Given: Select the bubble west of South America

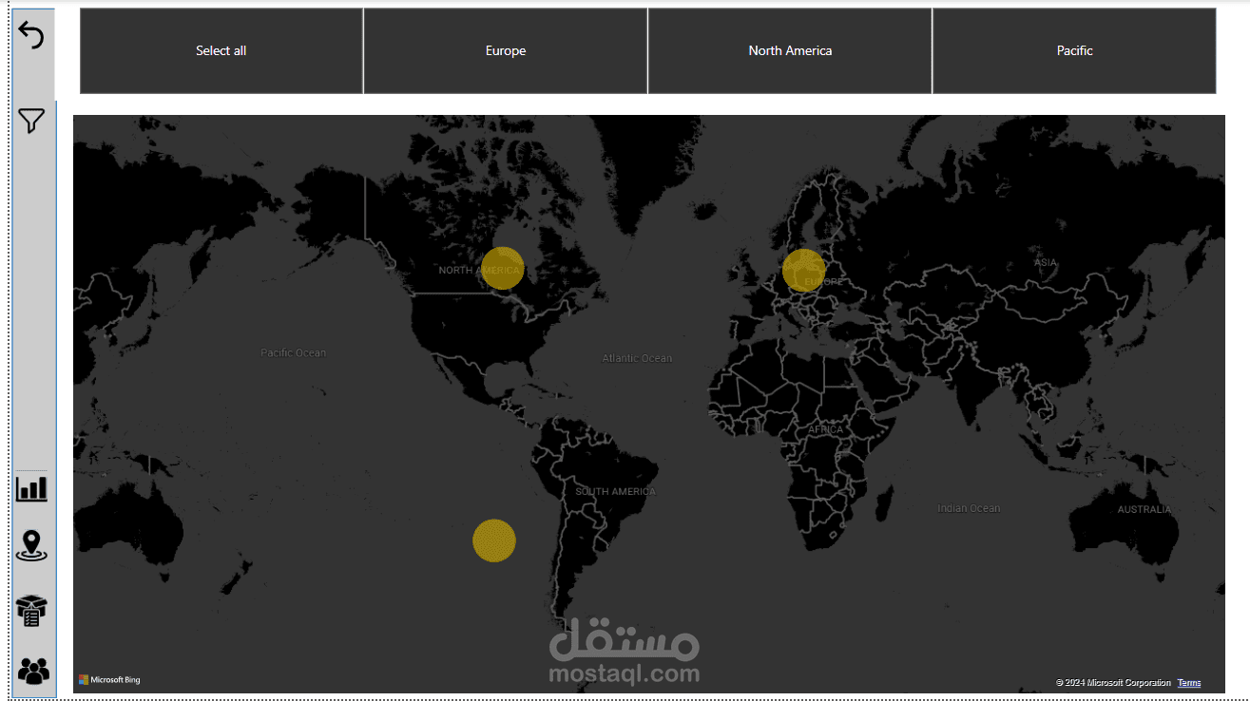Looking at the screenshot, I should click(x=494, y=540).
